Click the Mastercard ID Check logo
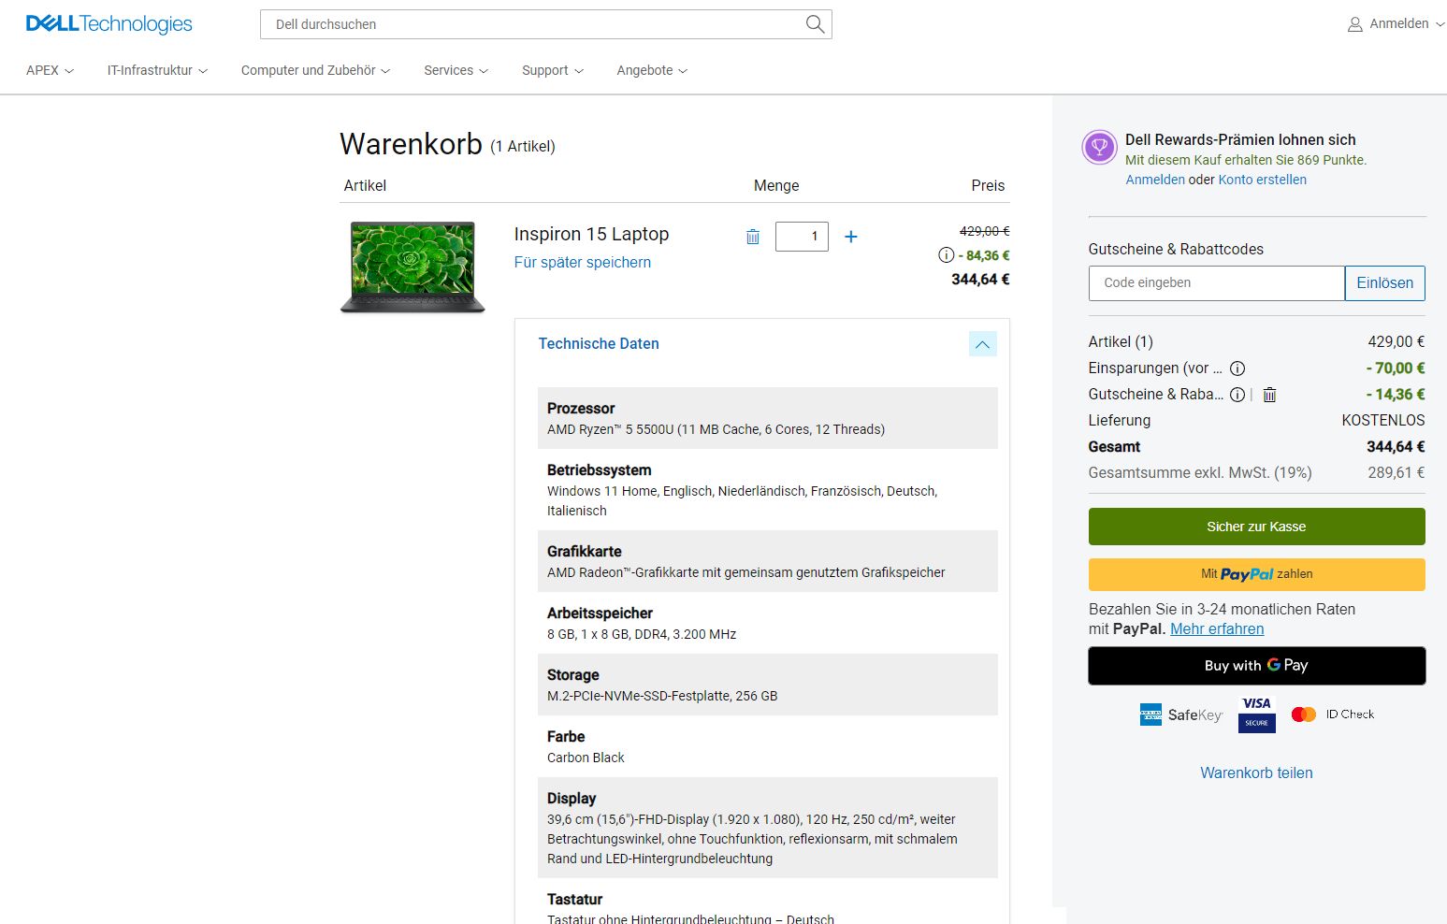 click(x=1333, y=715)
